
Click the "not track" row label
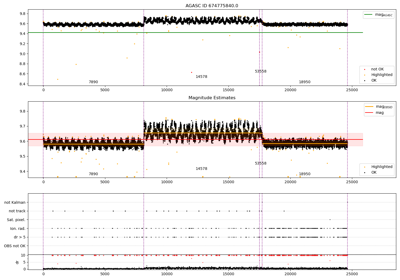17,211
